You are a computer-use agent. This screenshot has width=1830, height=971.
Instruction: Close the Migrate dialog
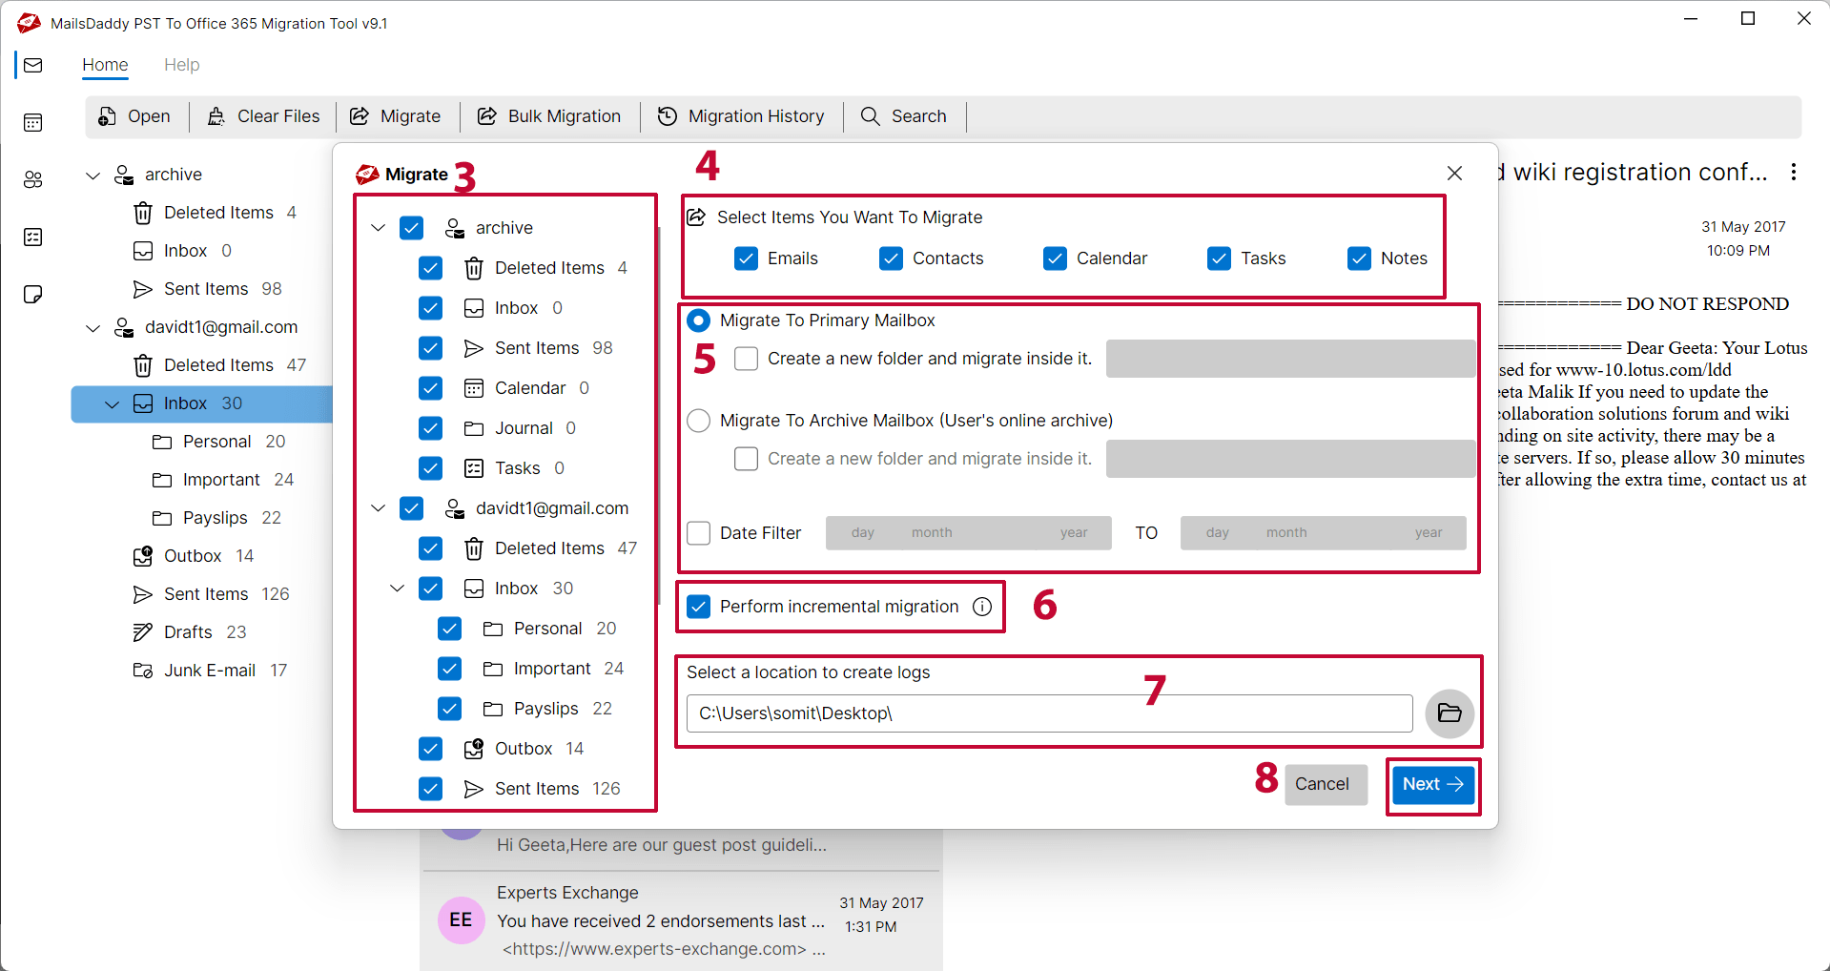pyautogui.click(x=1454, y=173)
